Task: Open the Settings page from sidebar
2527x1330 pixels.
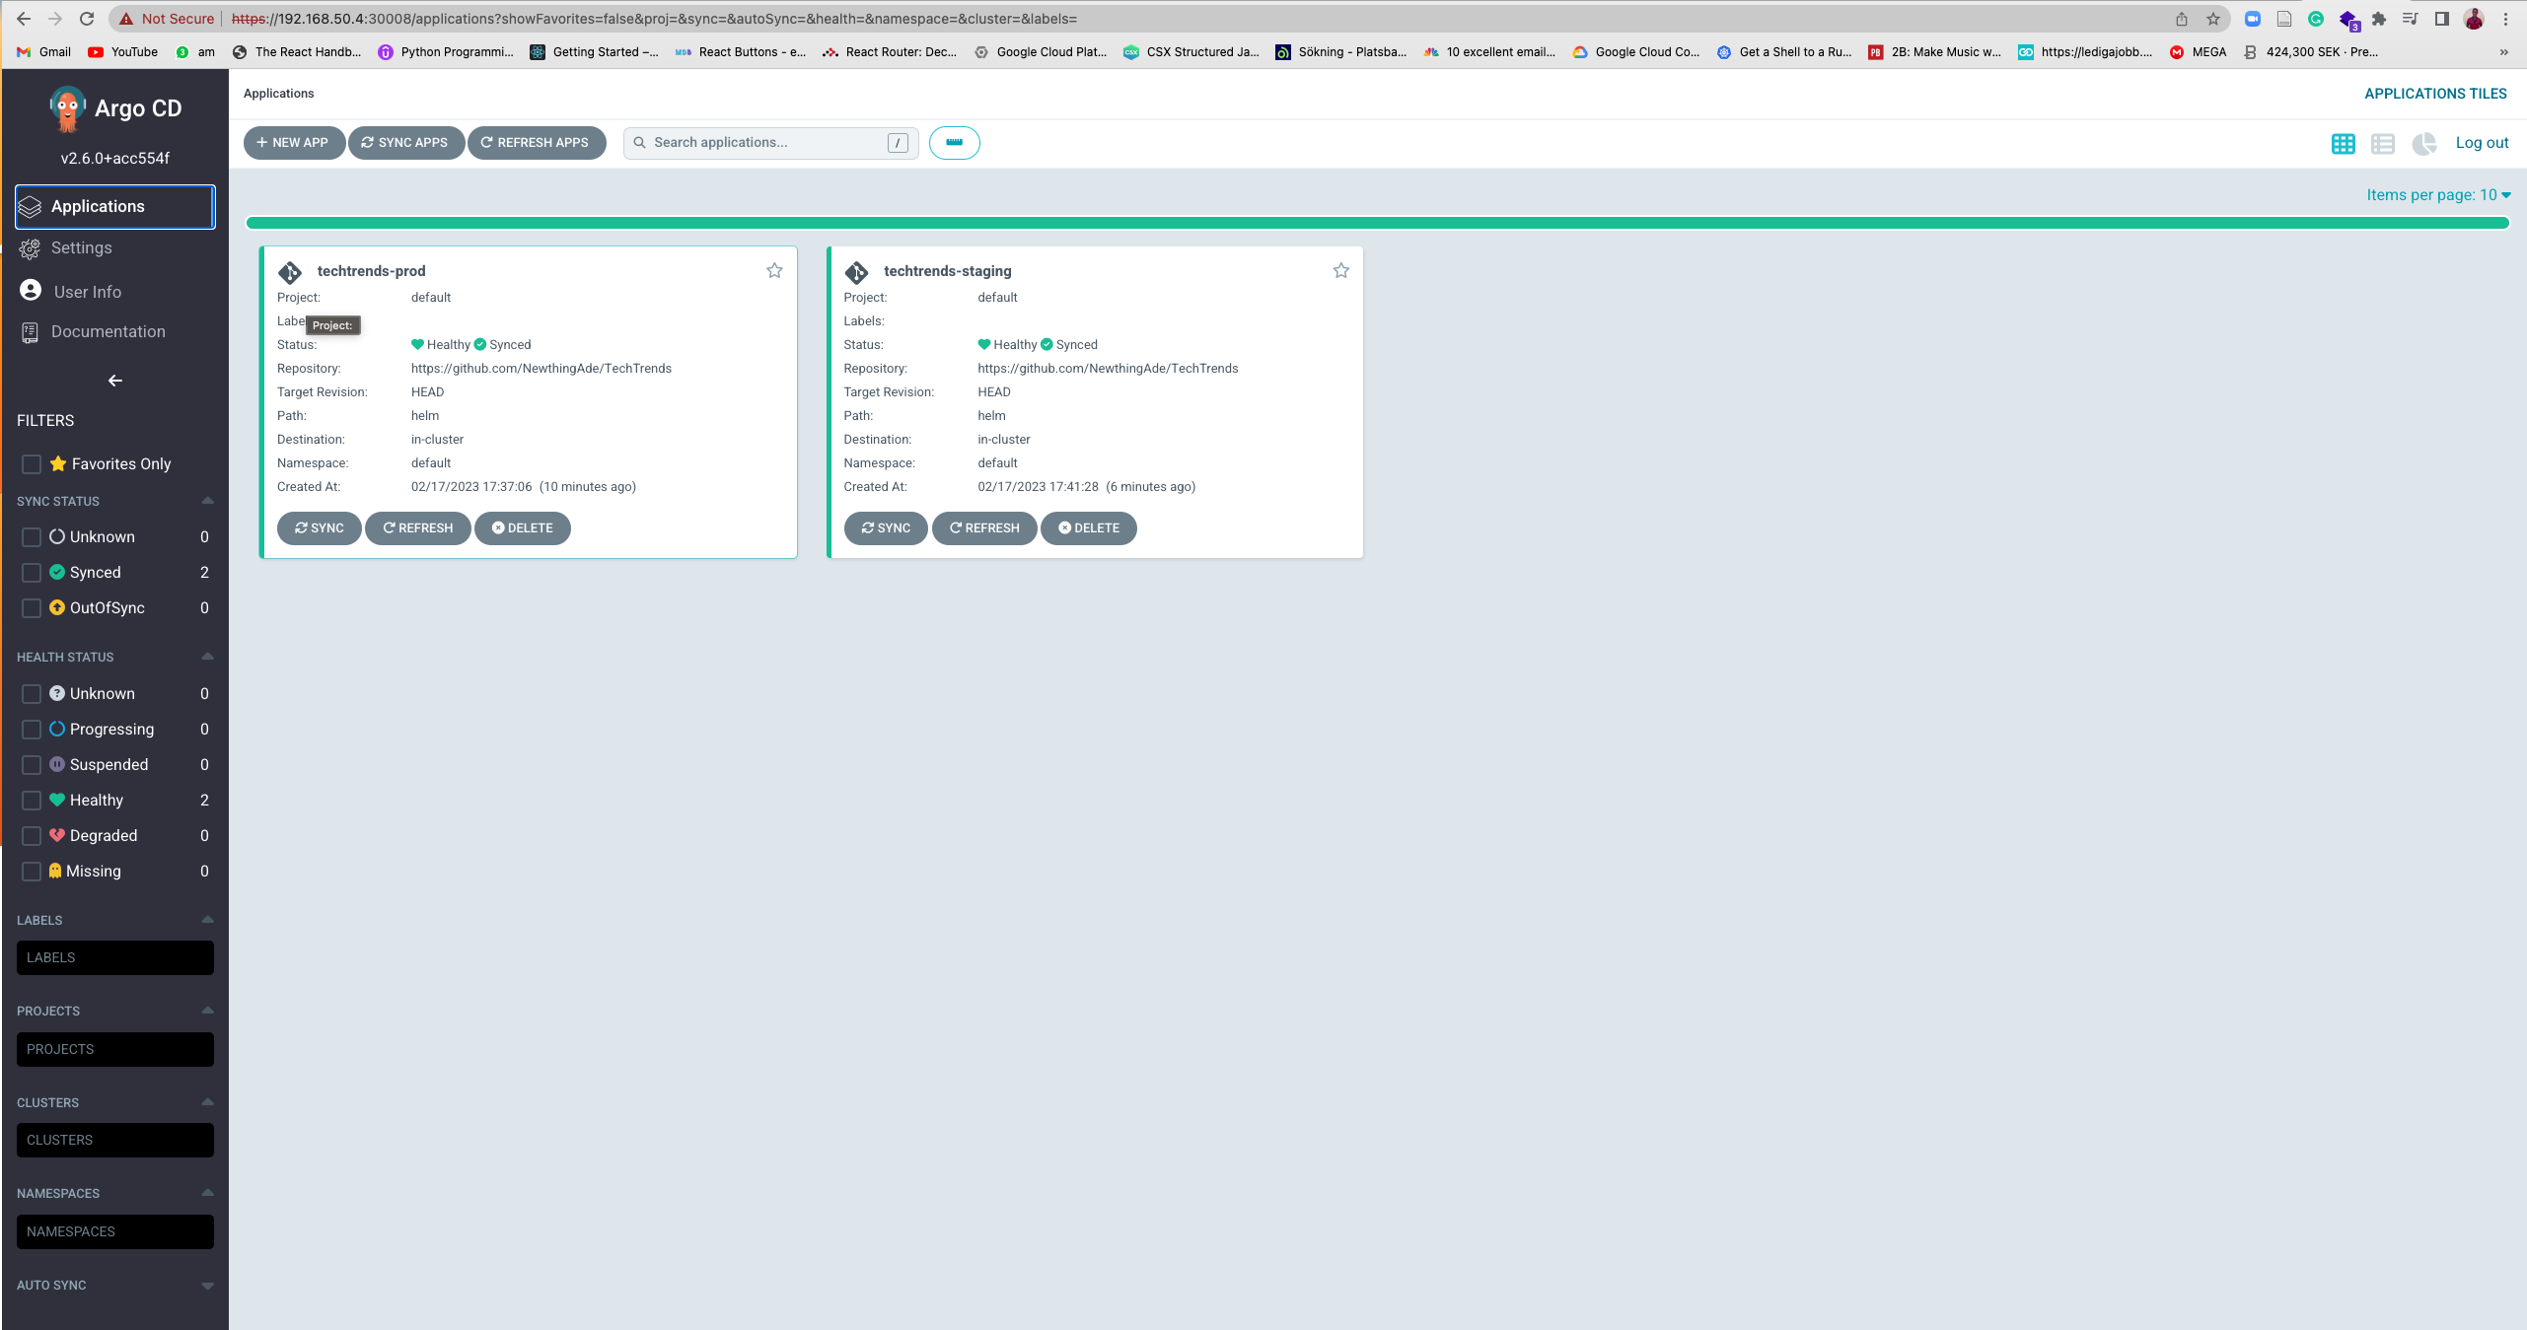Action: point(81,247)
